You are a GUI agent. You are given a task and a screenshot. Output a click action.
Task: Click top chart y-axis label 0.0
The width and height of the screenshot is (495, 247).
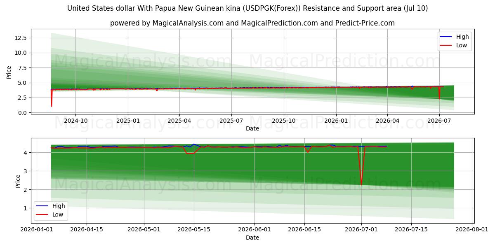(22, 113)
